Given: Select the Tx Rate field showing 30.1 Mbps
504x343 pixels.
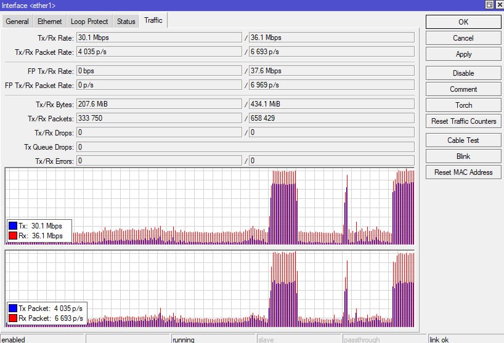Looking at the screenshot, I should click(x=159, y=38).
